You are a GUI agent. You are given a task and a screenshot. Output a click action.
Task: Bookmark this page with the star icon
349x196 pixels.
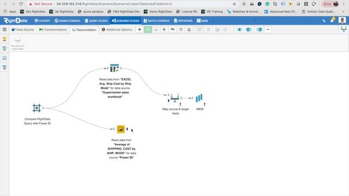click(234, 4)
